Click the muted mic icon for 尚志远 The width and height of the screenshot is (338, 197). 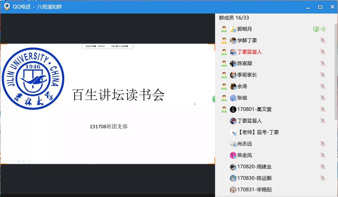click(x=322, y=144)
